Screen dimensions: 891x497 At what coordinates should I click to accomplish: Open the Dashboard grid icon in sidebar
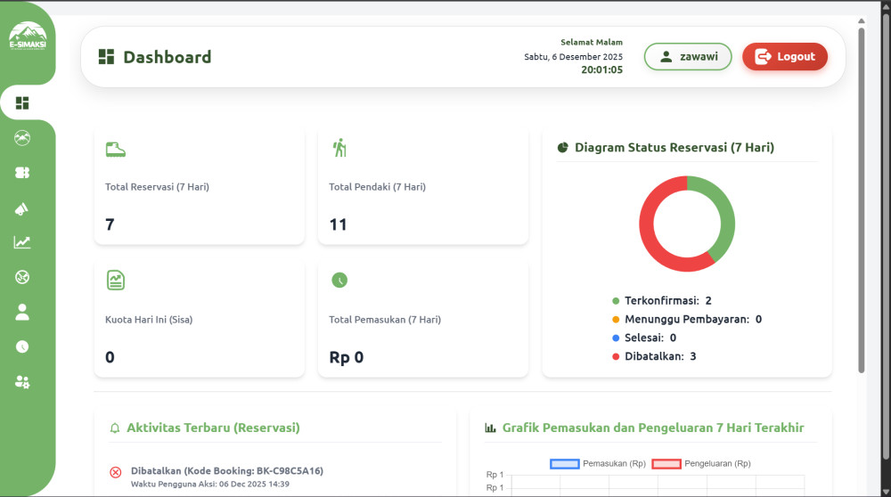click(x=22, y=103)
